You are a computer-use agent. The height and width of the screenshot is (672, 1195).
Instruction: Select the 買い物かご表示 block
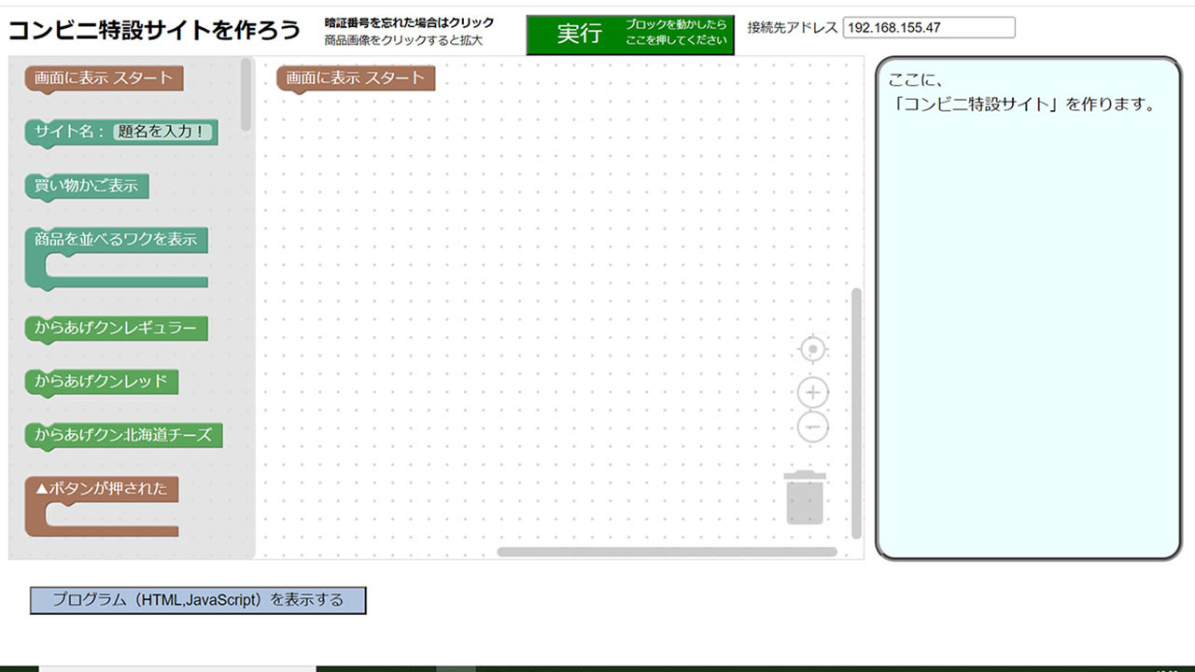[87, 187]
